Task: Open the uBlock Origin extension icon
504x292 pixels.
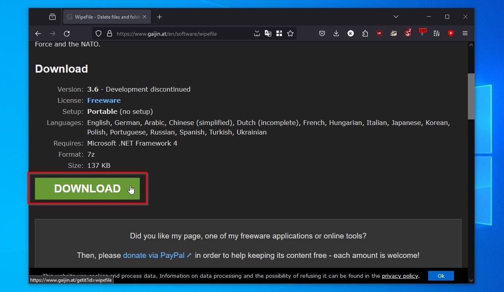Action: point(379,34)
